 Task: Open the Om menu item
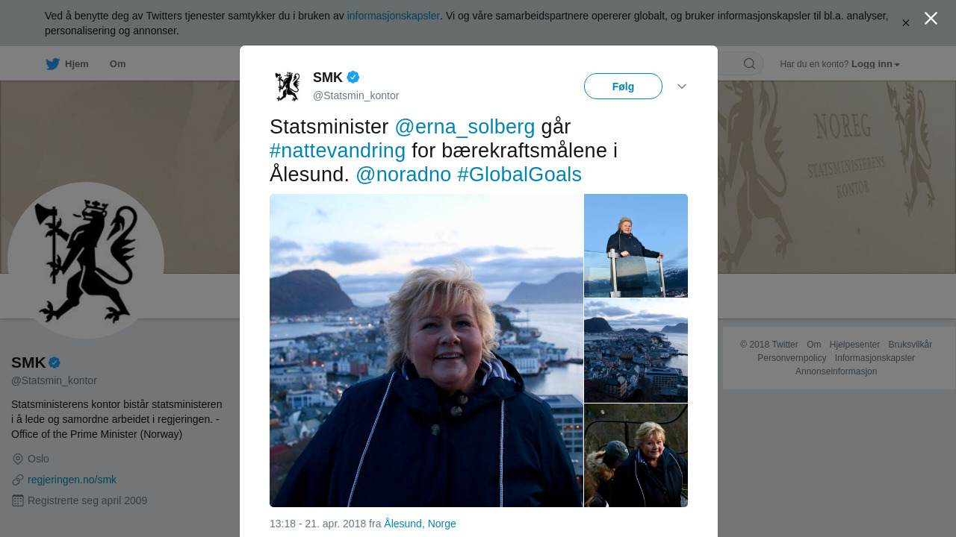click(x=117, y=64)
